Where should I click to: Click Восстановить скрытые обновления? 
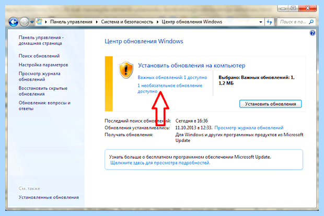(x=43, y=91)
